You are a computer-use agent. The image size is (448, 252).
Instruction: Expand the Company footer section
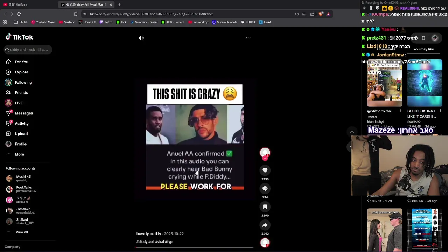click(12, 247)
